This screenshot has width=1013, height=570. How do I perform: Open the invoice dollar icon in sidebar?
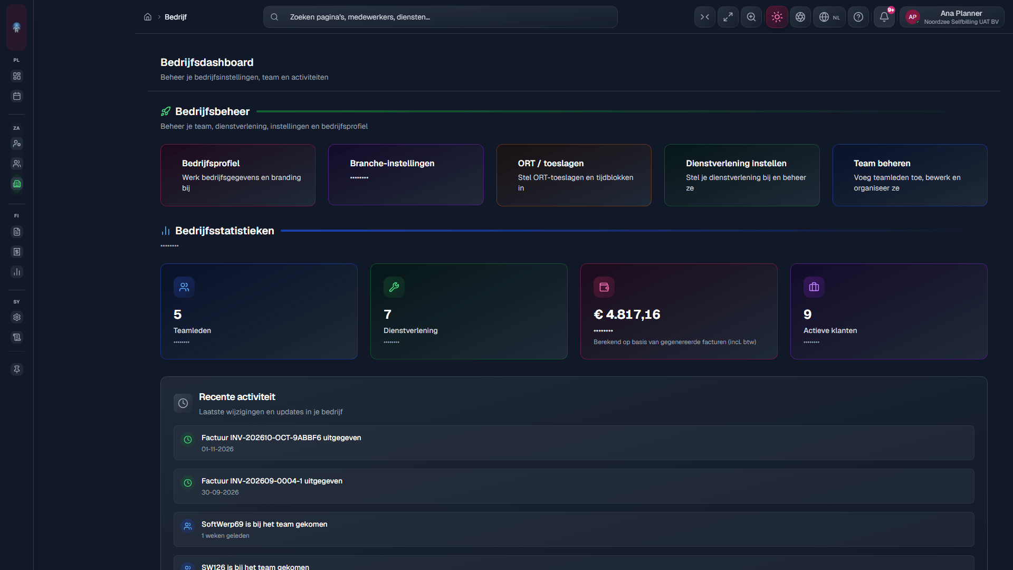(x=17, y=252)
